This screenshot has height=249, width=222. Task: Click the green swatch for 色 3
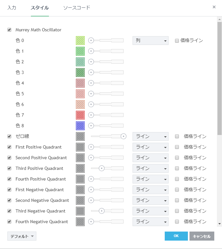click(x=80, y=72)
